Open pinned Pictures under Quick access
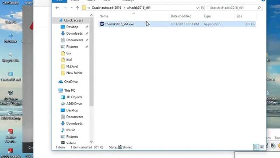 (x=72, y=47)
